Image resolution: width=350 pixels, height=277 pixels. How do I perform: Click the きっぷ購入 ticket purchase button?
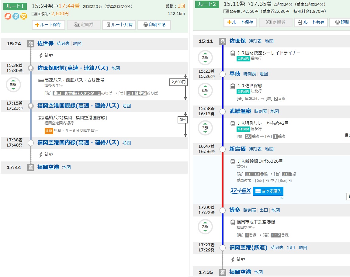pyautogui.click(x=268, y=191)
